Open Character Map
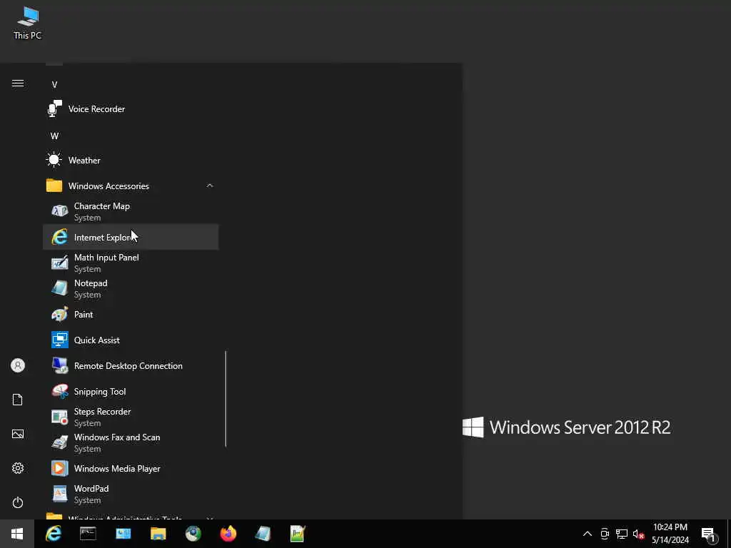The width and height of the screenshot is (731, 548). [x=131, y=211]
